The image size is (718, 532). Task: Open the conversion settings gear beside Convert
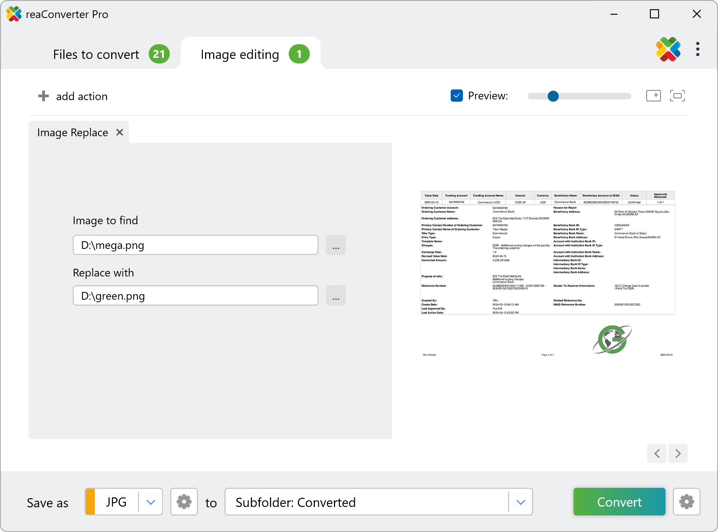(686, 502)
